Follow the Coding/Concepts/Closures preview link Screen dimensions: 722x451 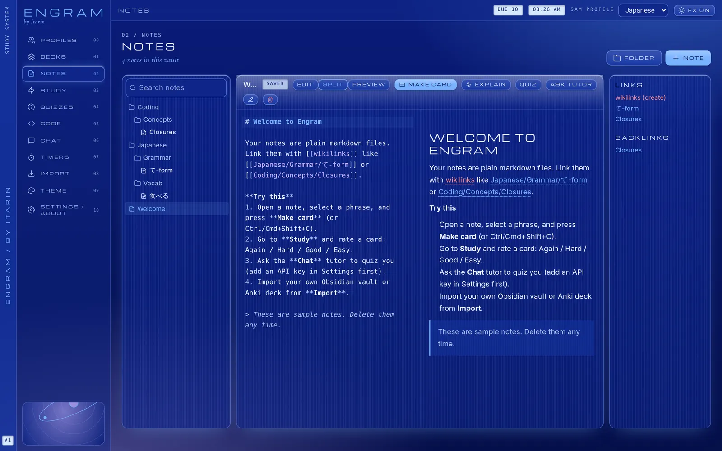tap(485, 192)
